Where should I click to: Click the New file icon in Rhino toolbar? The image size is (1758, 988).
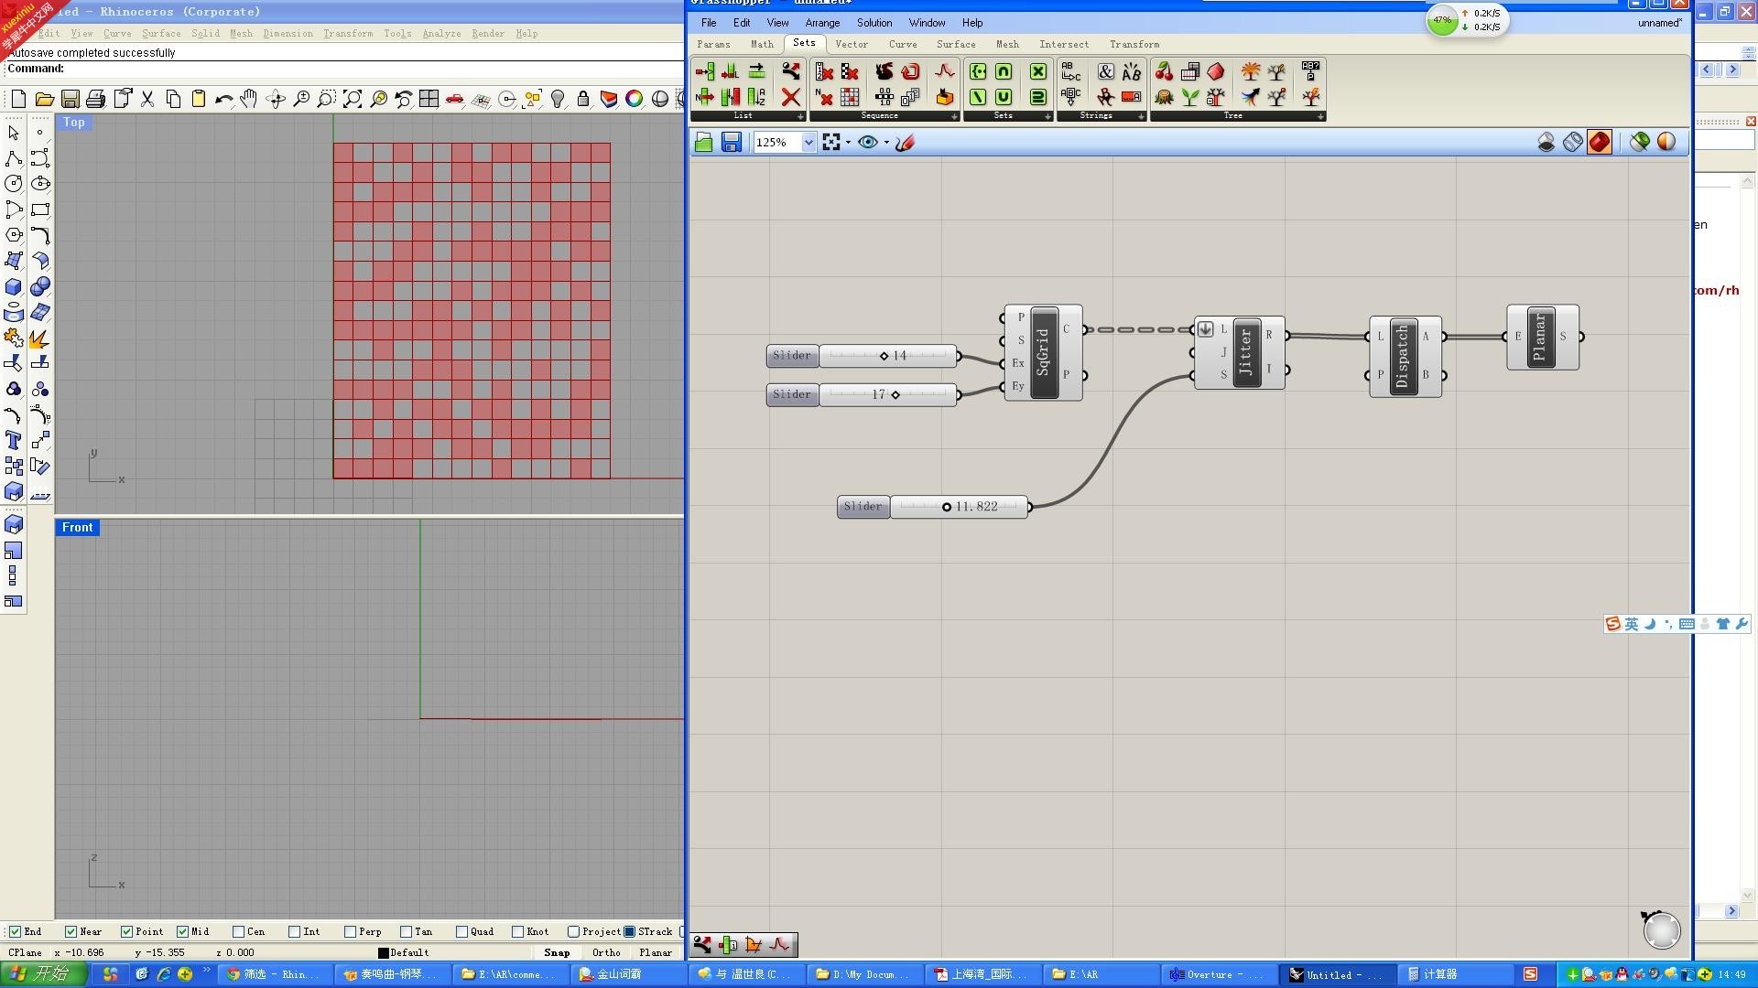[x=18, y=99]
